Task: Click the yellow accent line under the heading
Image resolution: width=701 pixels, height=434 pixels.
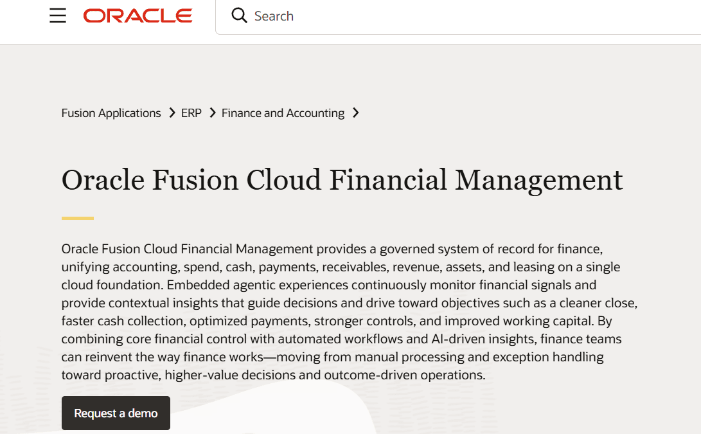Action: 77,219
